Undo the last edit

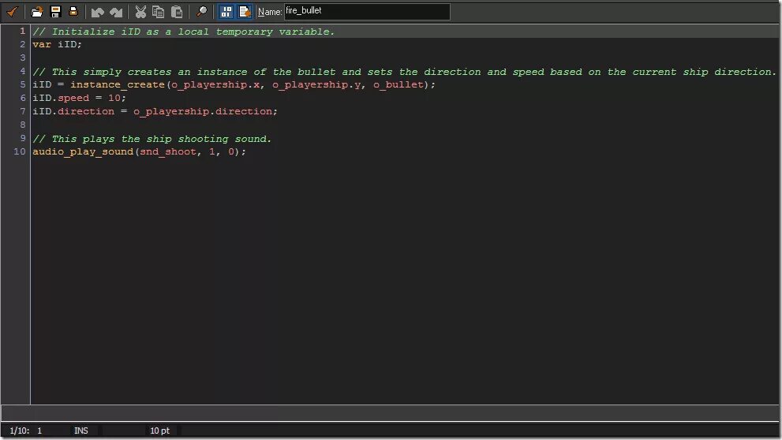(97, 12)
